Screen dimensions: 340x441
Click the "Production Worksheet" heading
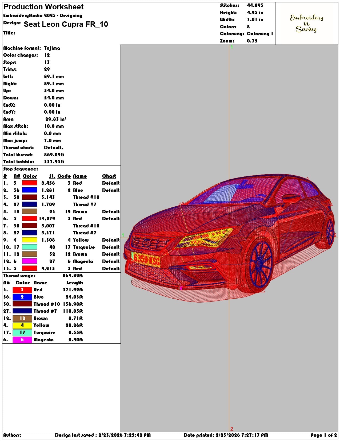[44, 7]
